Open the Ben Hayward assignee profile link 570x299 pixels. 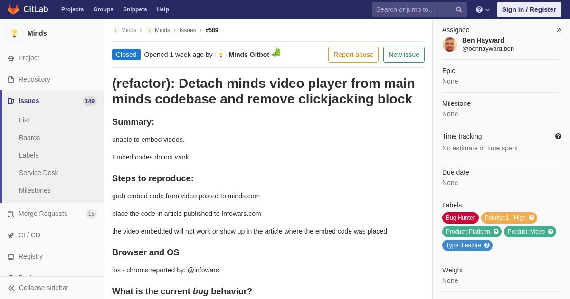[483, 40]
